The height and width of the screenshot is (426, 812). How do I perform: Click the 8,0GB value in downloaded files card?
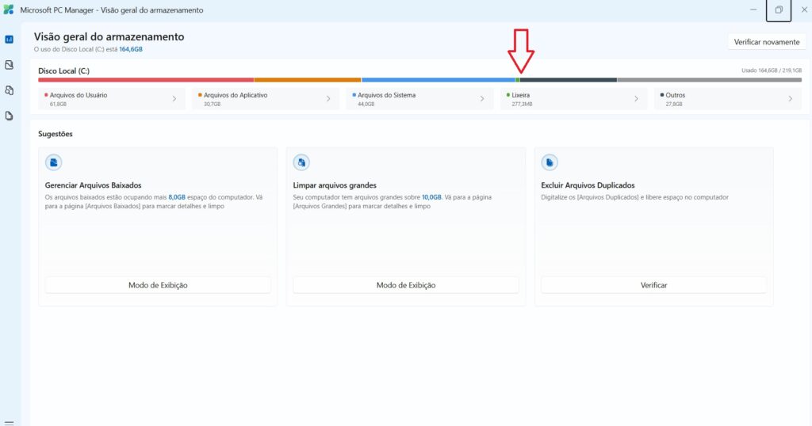click(177, 197)
